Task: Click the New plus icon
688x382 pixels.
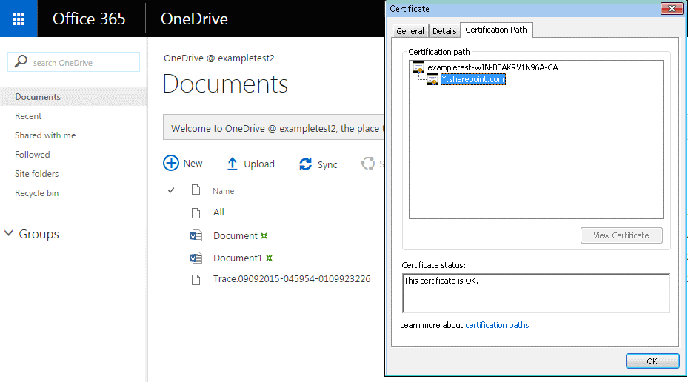Action: pos(171,163)
